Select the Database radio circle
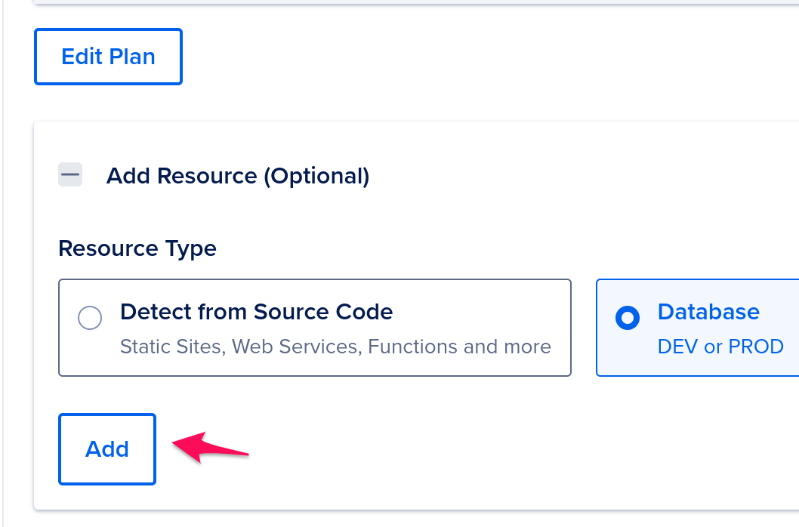This screenshot has height=527, width=799. click(628, 318)
